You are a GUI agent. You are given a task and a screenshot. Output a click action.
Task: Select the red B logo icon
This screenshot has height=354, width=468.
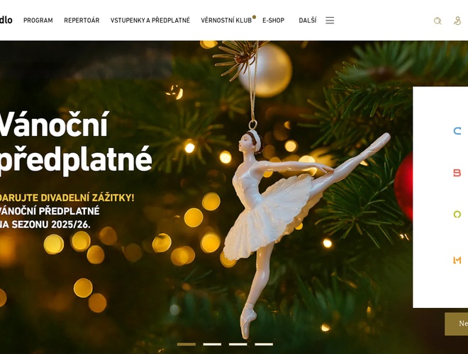(x=457, y=173)
